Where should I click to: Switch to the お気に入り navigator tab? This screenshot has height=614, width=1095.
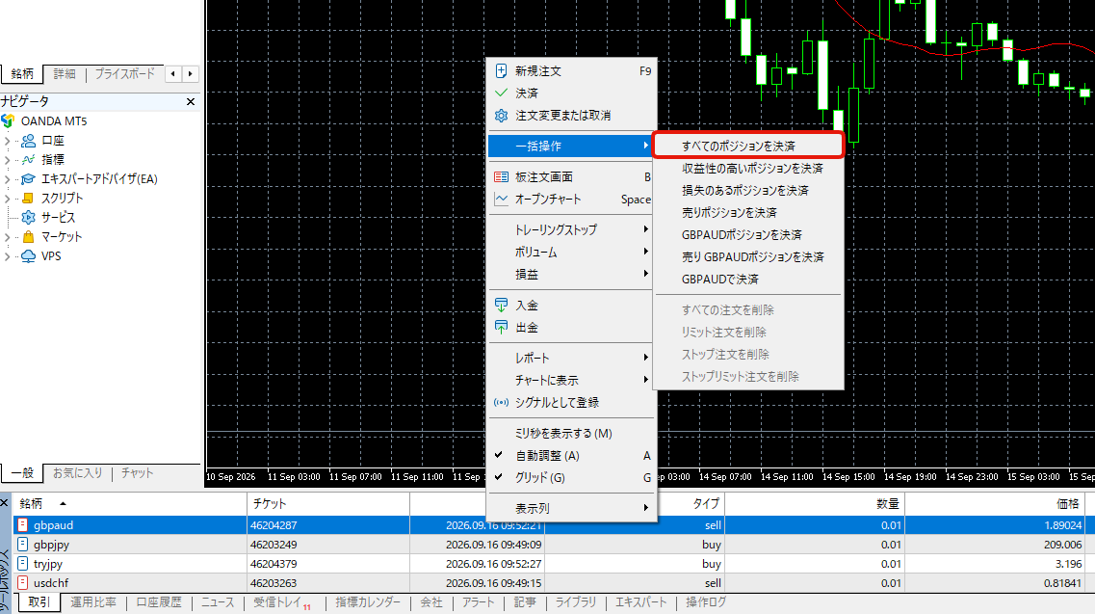coord(77,472)
